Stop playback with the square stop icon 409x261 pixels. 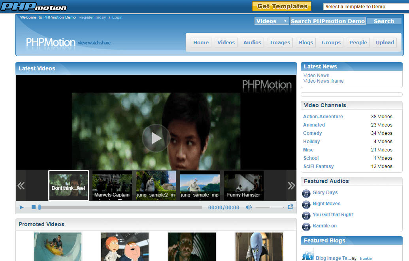pos(33,207)
